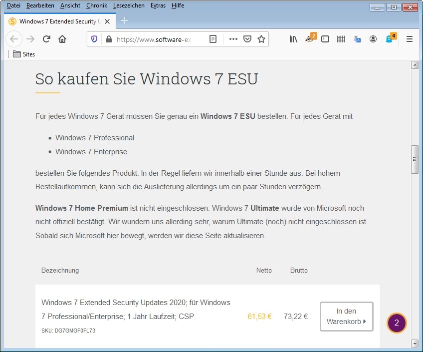This screenshot has height=352, width=423.
Task: Open a new tab with plus
Action: 124,20
